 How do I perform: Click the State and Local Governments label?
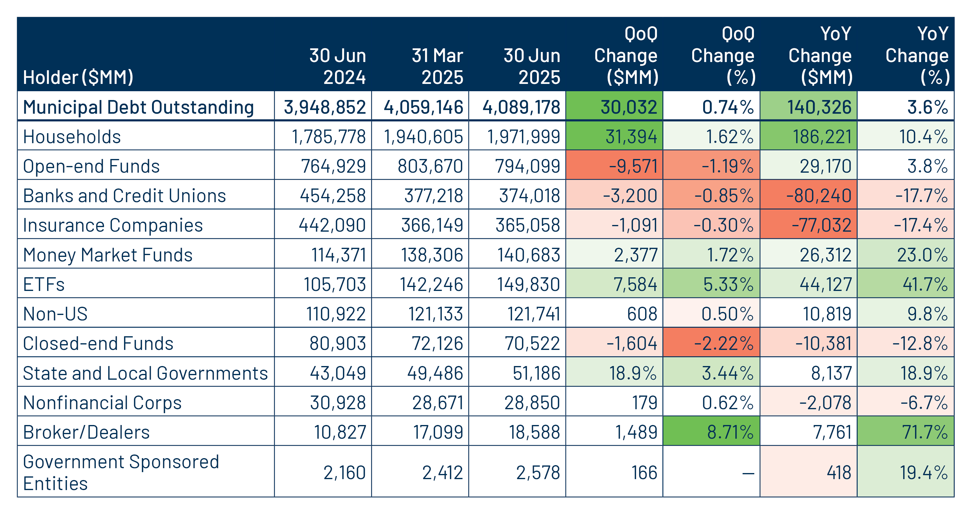pyautogui.click(x=145, y=373)
